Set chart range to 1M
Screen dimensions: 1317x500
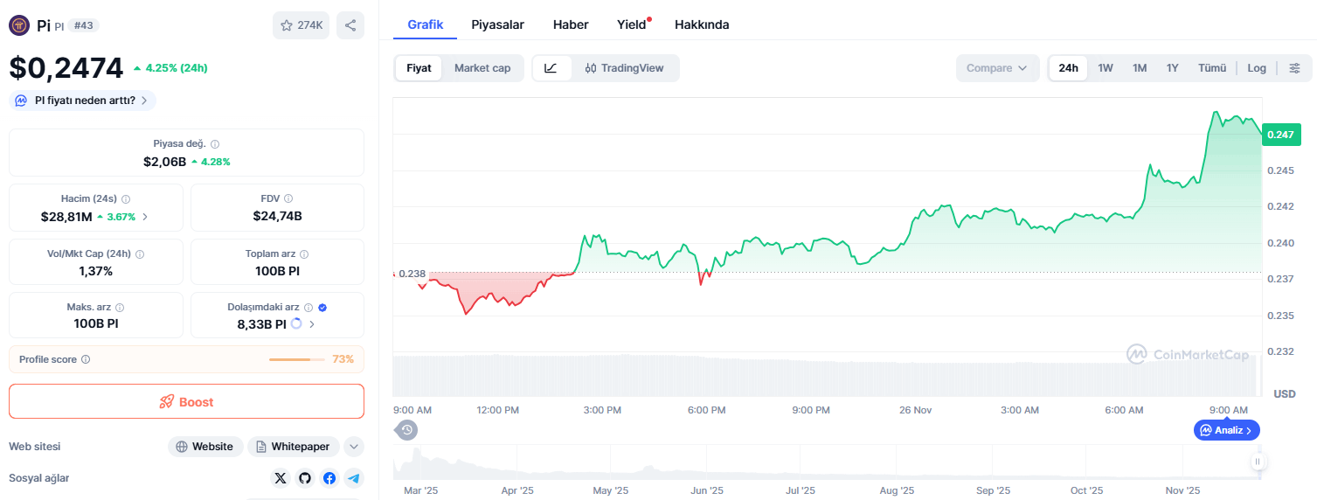pyautogui.click(x=1140, y=68)
